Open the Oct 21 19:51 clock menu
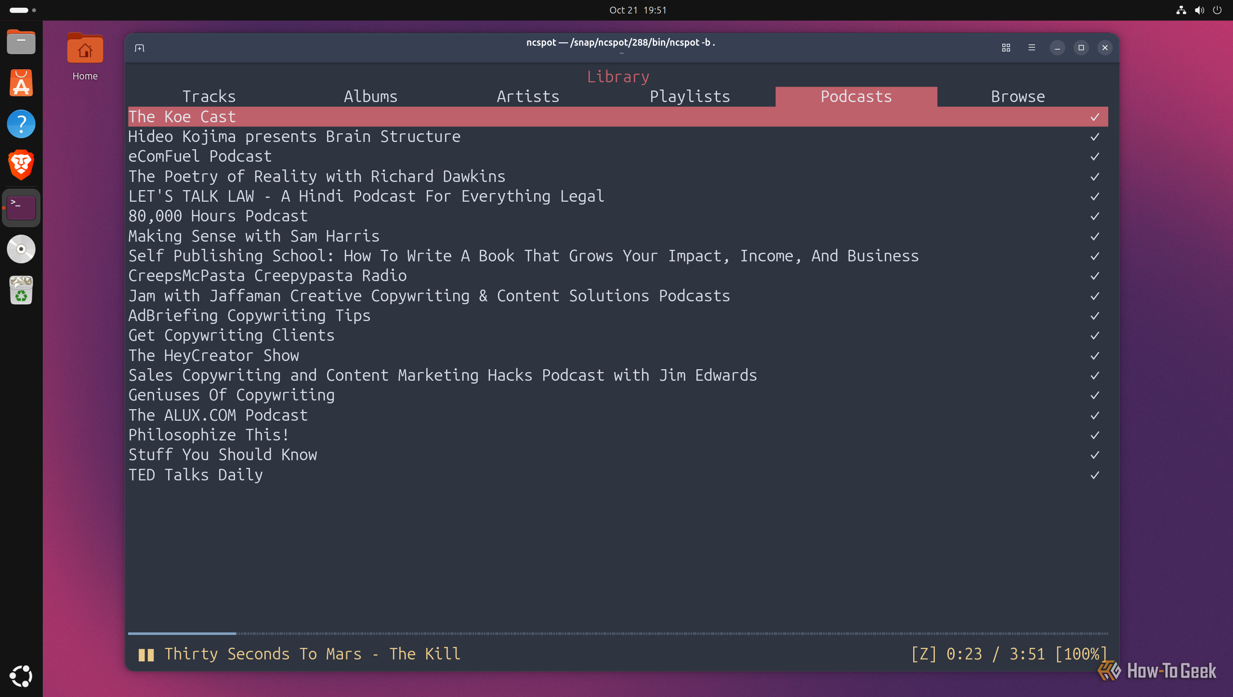The width and height of the screenshot is (1233, 697). (638, 10)
